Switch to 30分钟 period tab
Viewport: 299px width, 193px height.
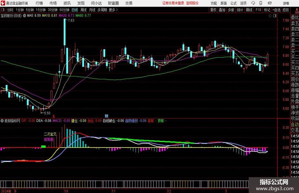pos(53,10)
